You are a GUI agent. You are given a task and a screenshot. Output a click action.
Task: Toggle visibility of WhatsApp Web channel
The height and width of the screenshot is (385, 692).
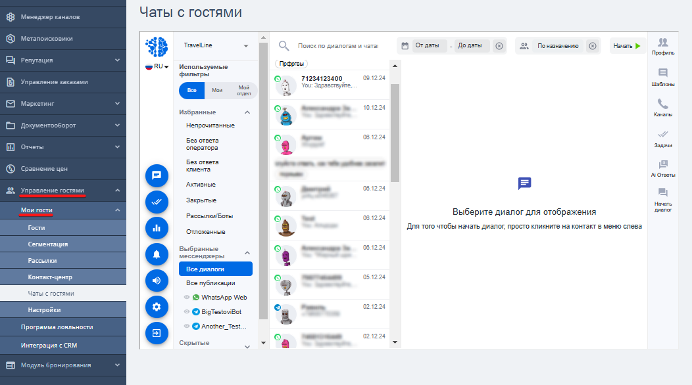[187, 297]
